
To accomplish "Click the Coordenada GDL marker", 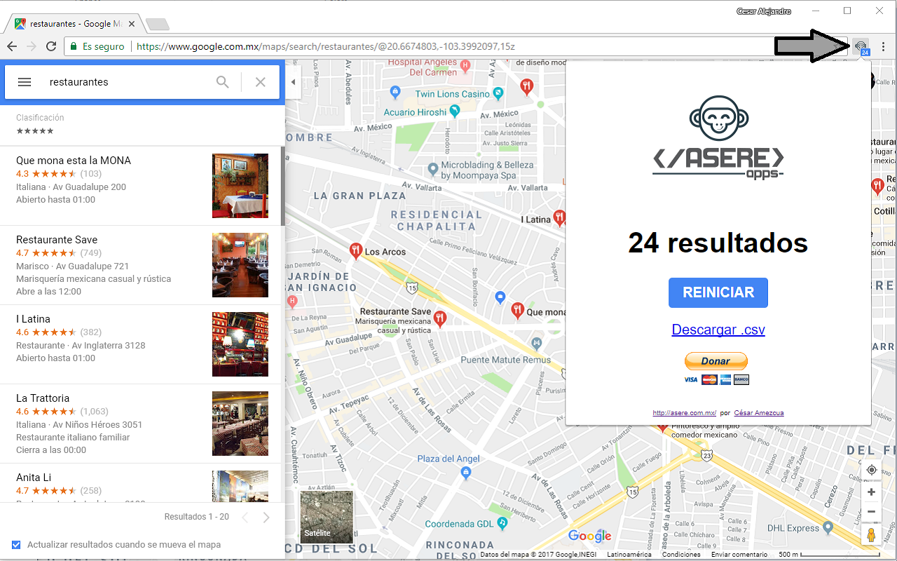I will pyautogui.click(x=502, y=523).
